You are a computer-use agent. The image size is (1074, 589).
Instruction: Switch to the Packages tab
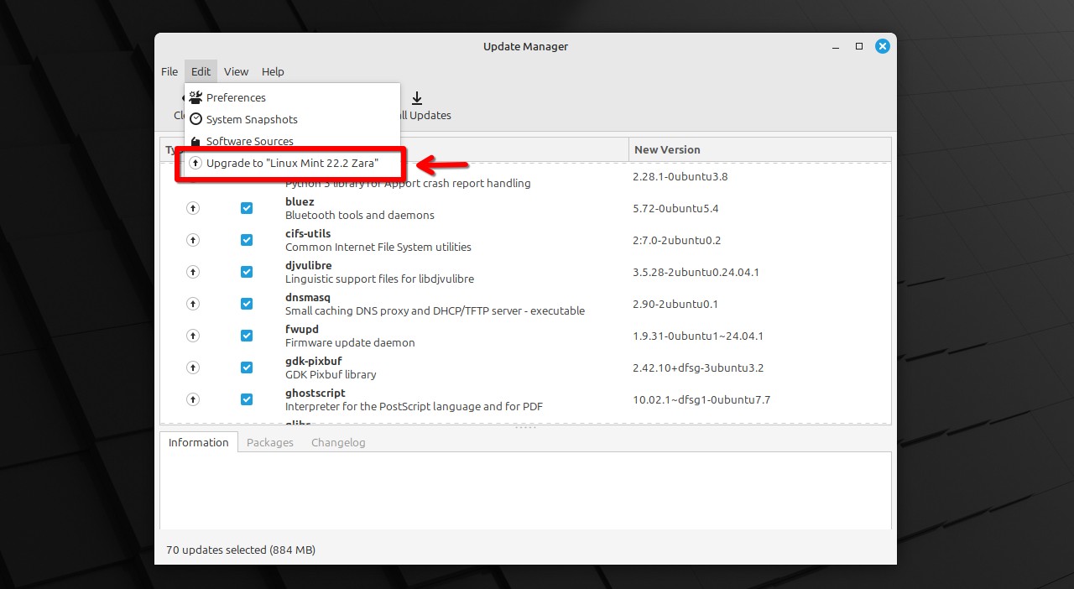(x=270, y=442)
